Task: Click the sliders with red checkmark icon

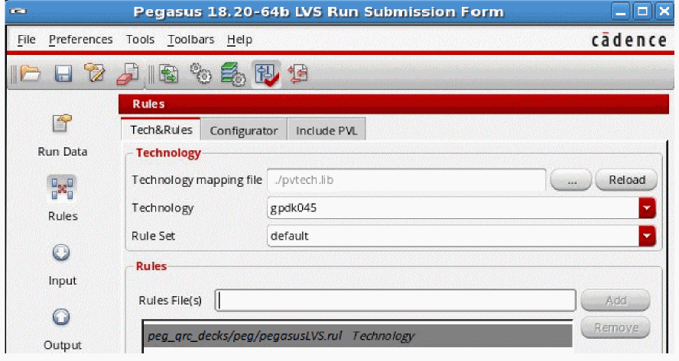Action: (x=266, y=74)
